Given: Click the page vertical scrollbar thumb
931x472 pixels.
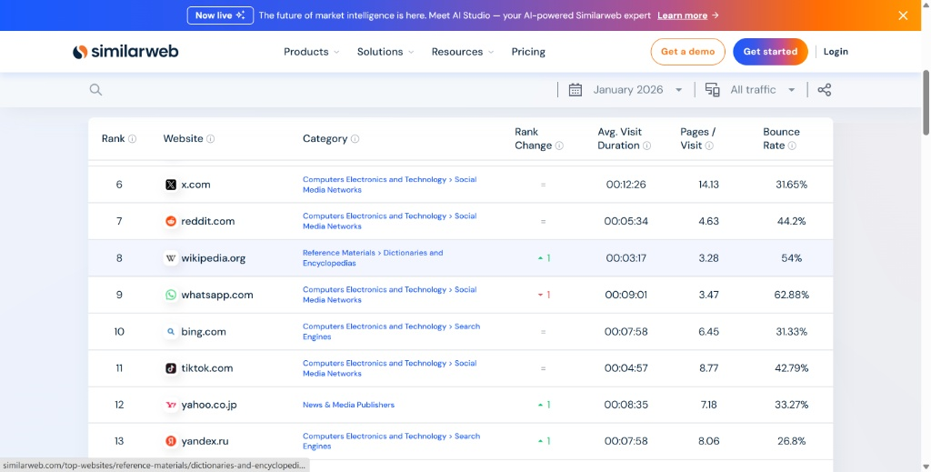Looking at the screenshot, I should [x=926, y=102].
